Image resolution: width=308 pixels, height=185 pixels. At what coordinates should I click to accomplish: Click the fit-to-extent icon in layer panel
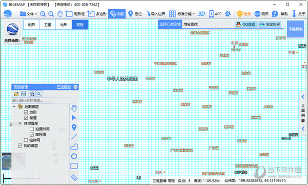pos(32,94)
